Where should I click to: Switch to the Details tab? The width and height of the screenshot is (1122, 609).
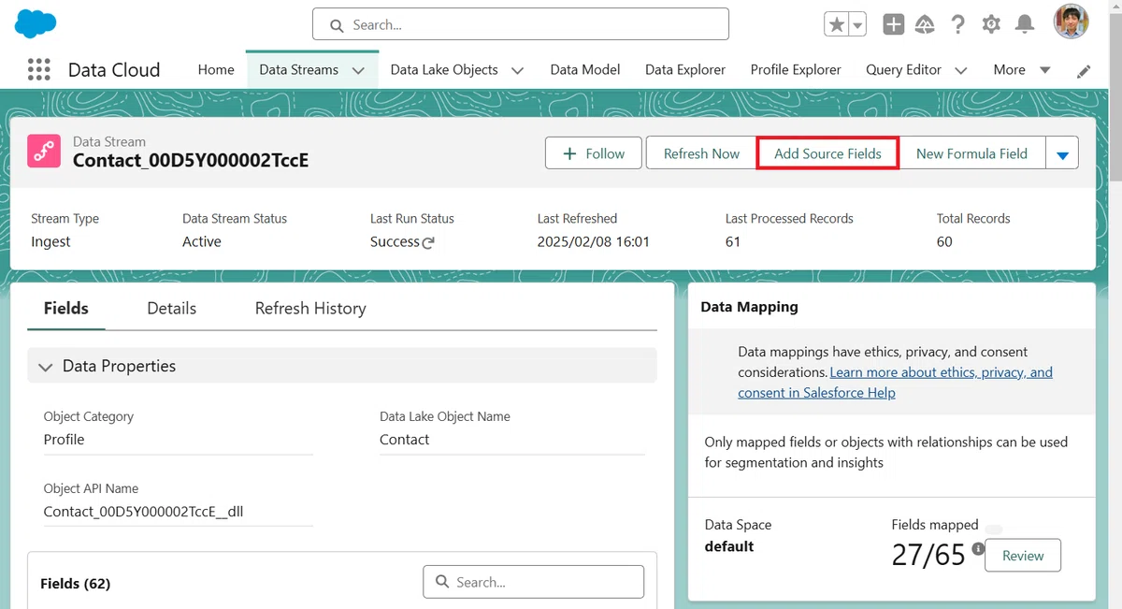coord(172,308)
